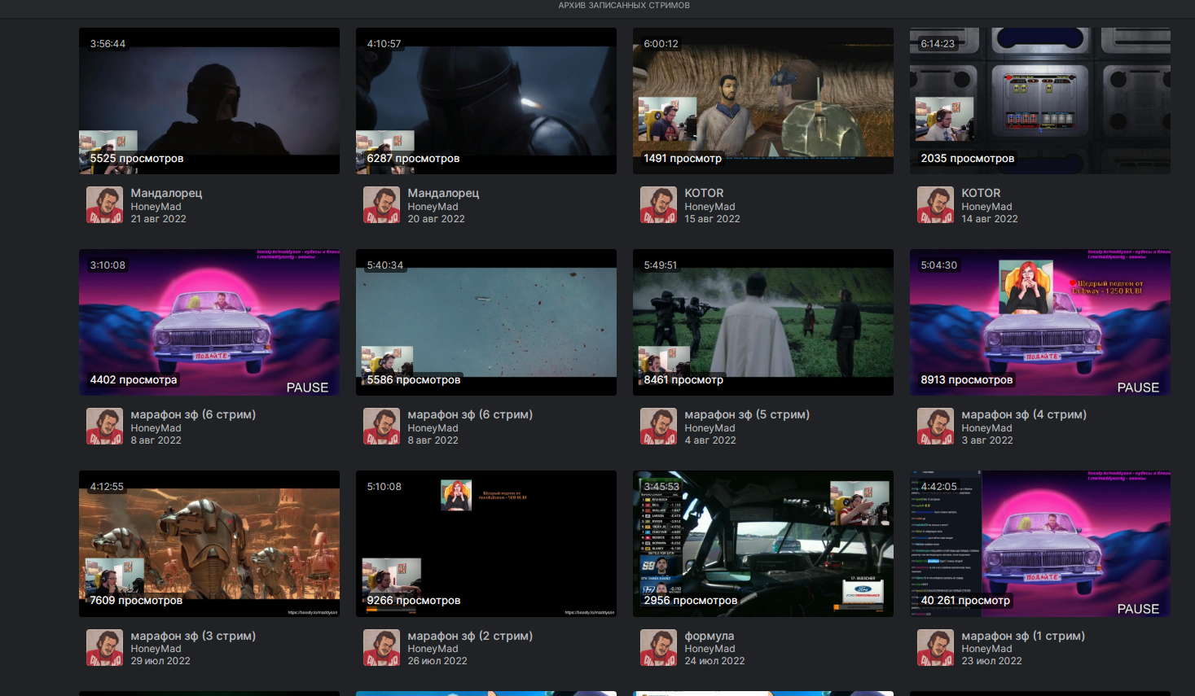Screen dimensions: 1195x696
Task: Click the АРХИВ ЗАПИСАННЫХ СТРИМОВ heading
Action: coord(624,6)
